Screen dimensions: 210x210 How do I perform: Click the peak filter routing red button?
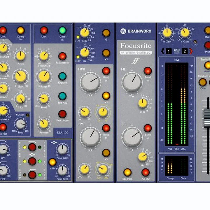coord(32,161)
